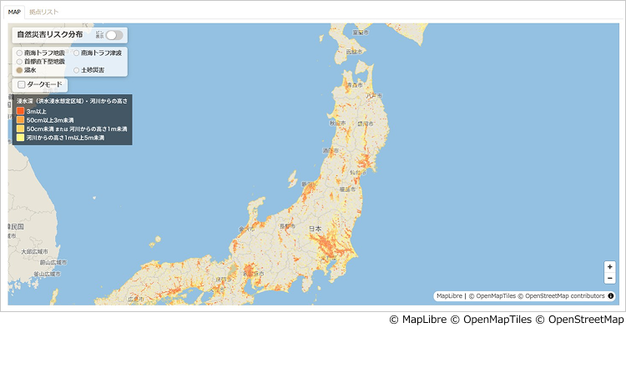
Task: Select the 南海トラフ津波 radio option
Action: tap(77, 53)
